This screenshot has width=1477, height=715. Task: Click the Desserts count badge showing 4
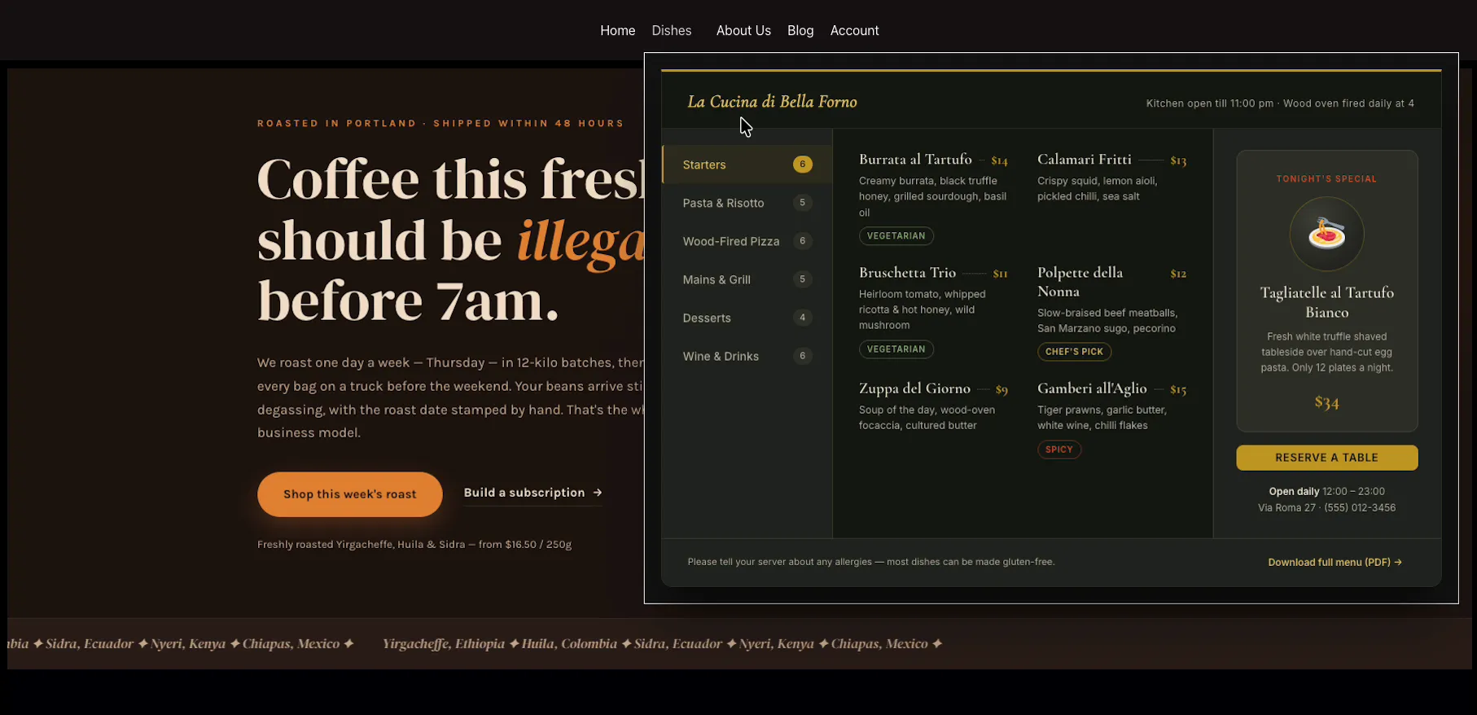point(802,318)
